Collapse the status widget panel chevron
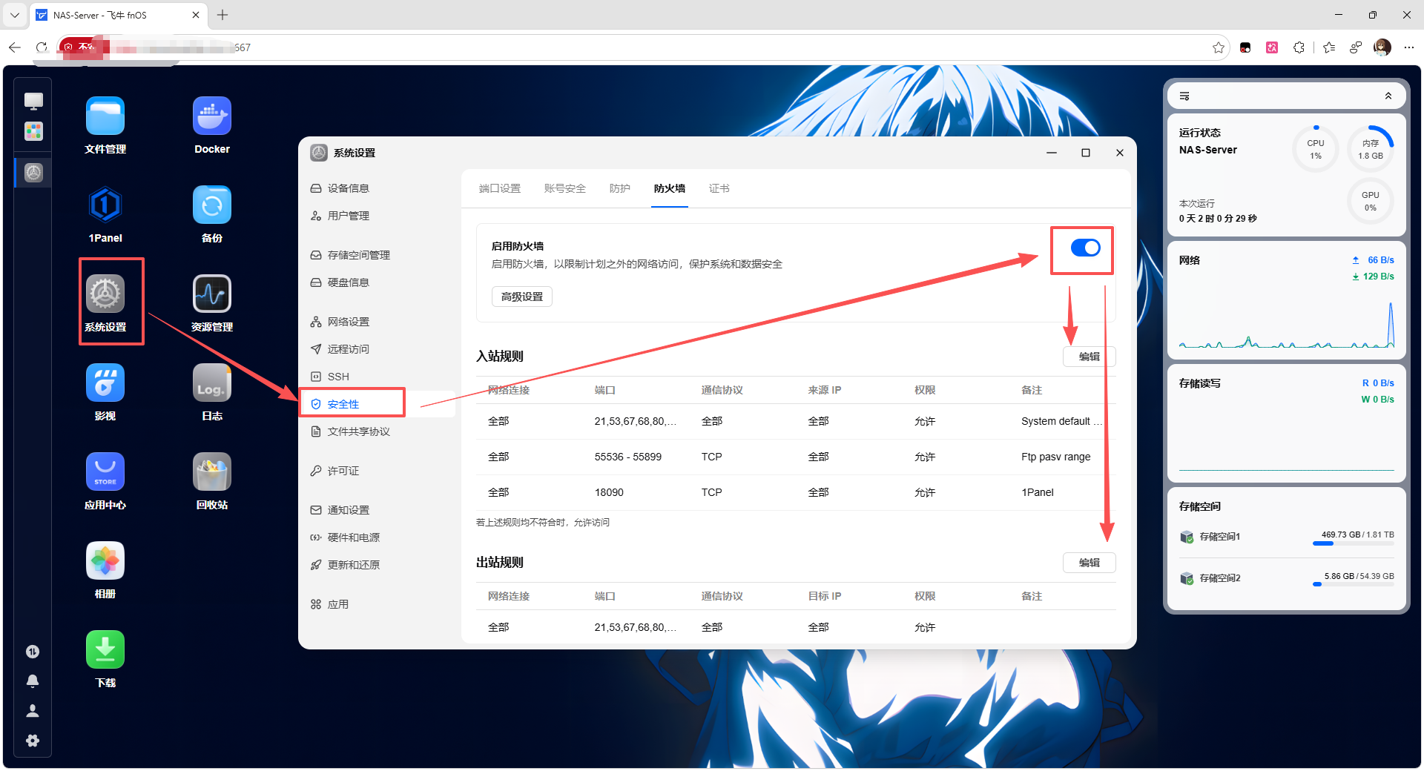 tap(1388, 96)
